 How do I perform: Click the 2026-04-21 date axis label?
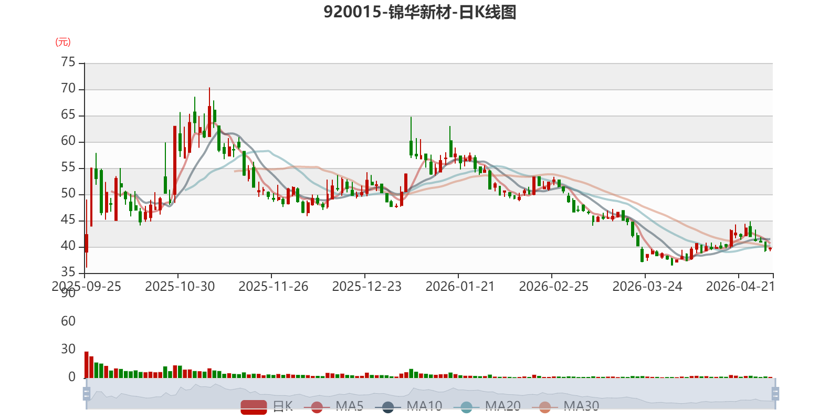pyautogui.click(x=740, y=287)
